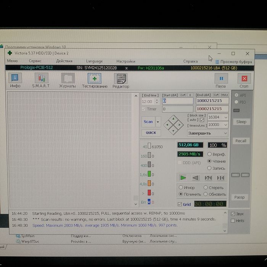The width and height of the screenshot is (267, 267).
Task: Click the green 1,6s block swatch
Action: 149,174
